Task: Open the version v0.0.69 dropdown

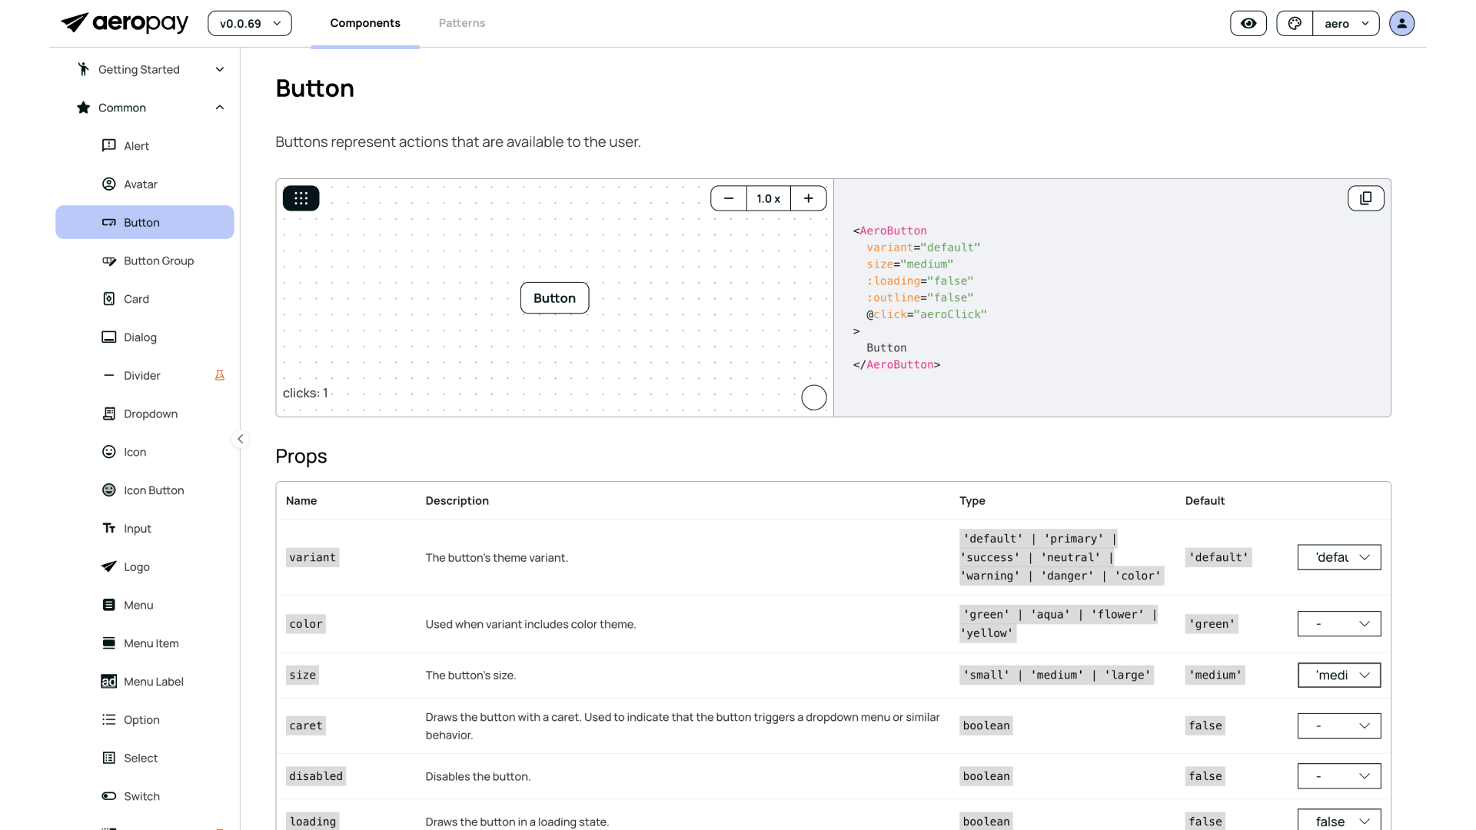Action: coord(249,23)
